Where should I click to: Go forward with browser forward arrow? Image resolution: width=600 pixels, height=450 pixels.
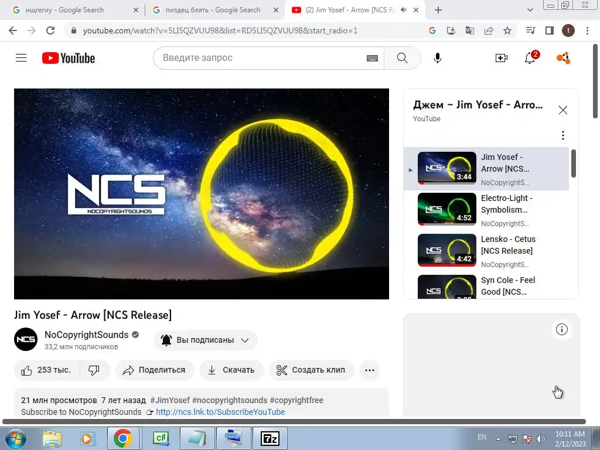point(32,30)
